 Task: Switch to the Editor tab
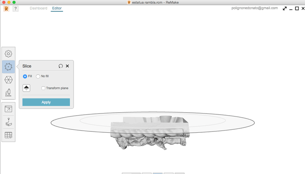[x=57, y=8]
